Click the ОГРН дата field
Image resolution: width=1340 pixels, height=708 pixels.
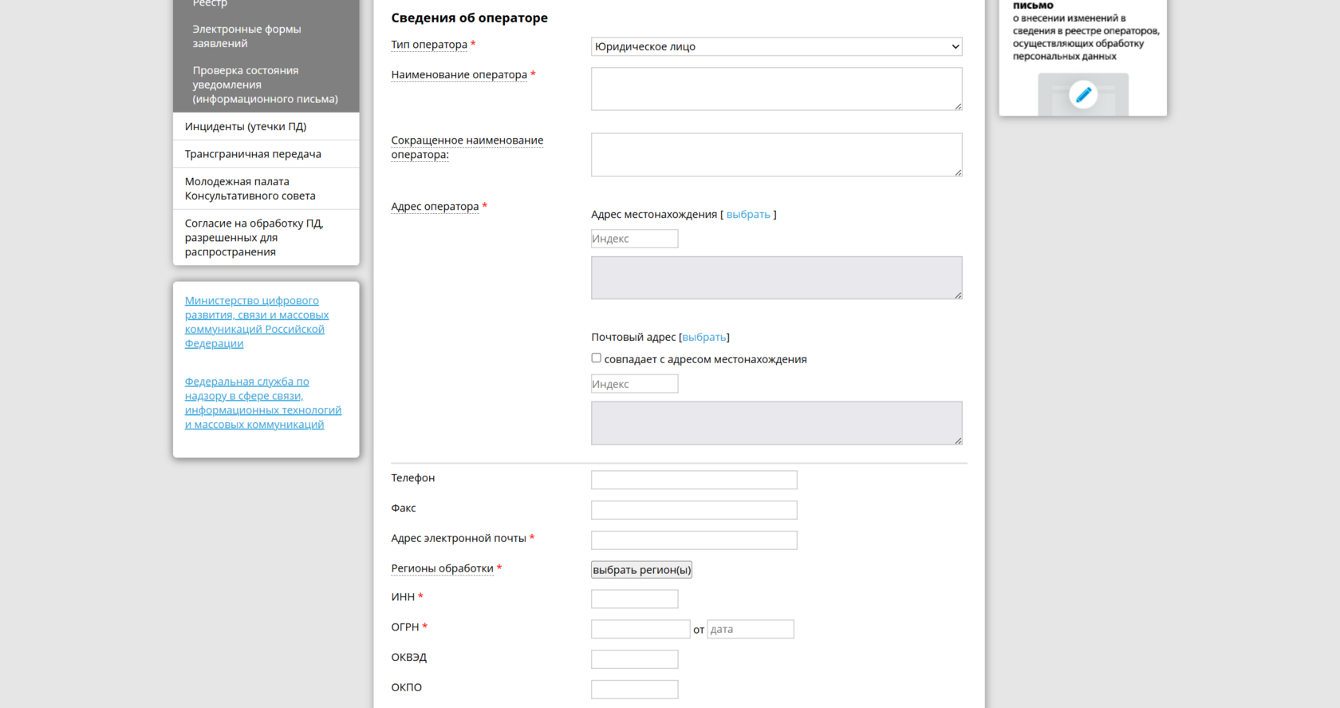751,629
